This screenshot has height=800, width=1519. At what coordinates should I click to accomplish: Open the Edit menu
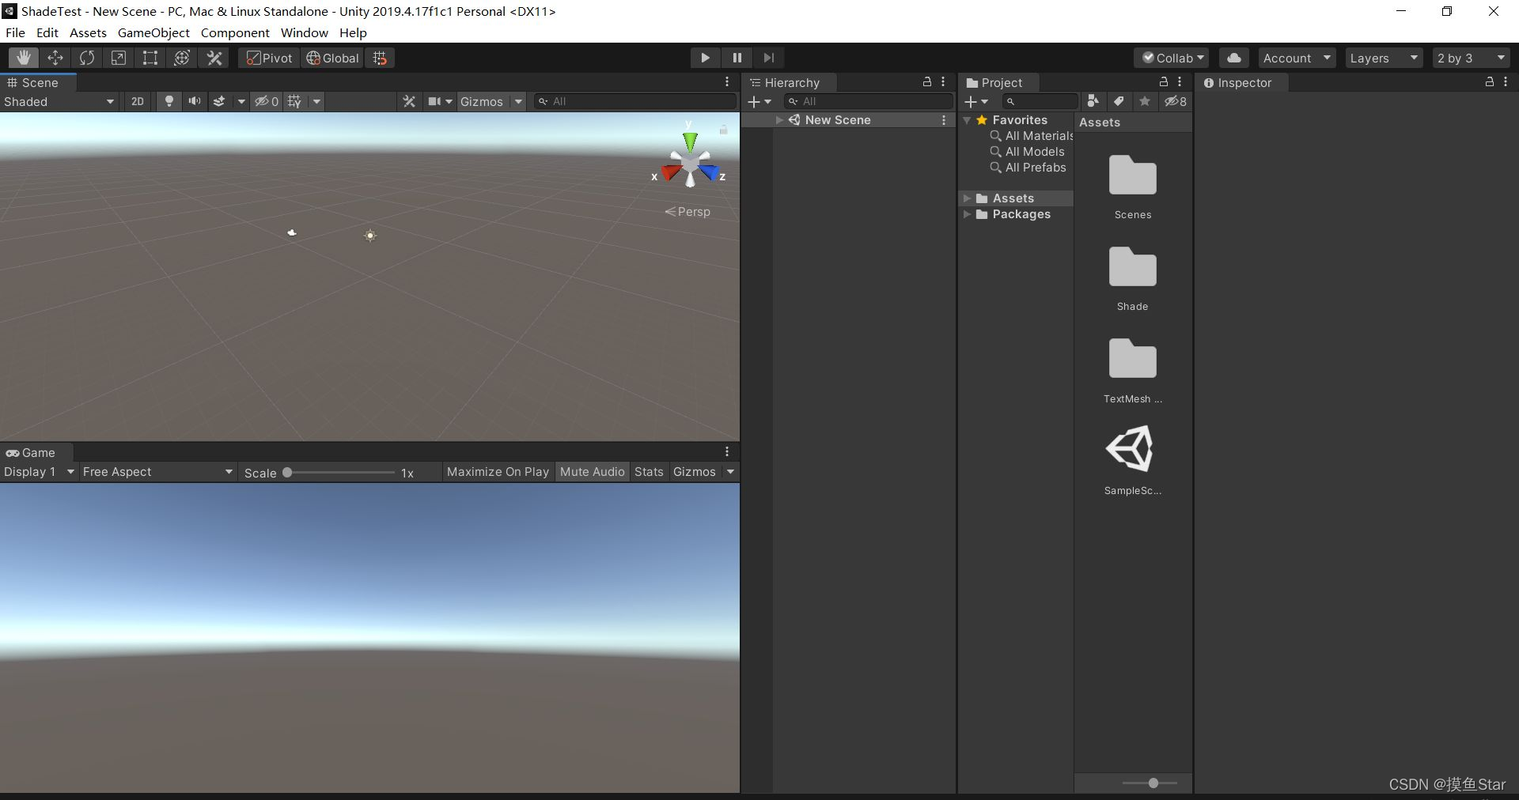click(x=47, y=32)
